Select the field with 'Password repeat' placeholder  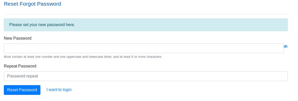pos(146,76)
